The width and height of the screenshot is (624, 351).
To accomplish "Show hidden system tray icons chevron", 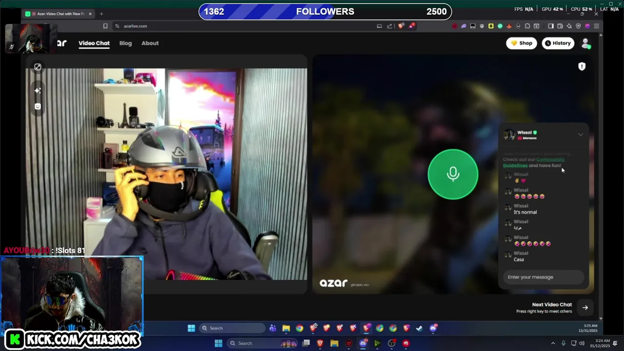I will pyautogui.click(x=553, y=343).
